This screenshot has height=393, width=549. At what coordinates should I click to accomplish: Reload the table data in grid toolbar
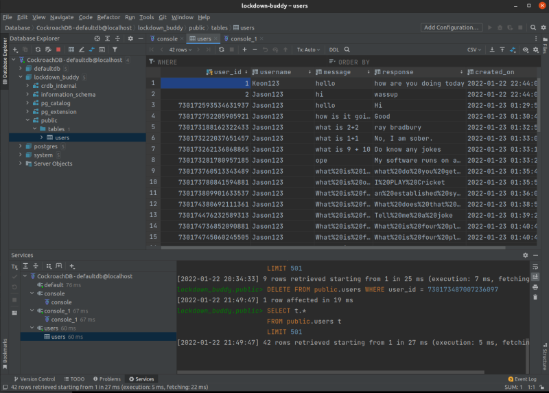click(x=222, y=49)
